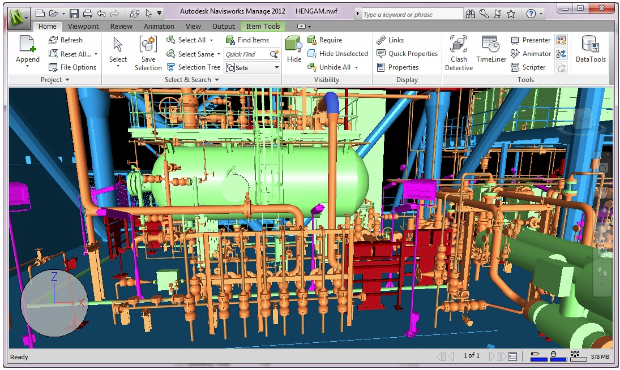Click the Refresh icon in quick access toolbar
The height and width of the screenshot is (370, 620).
(135, 14)
